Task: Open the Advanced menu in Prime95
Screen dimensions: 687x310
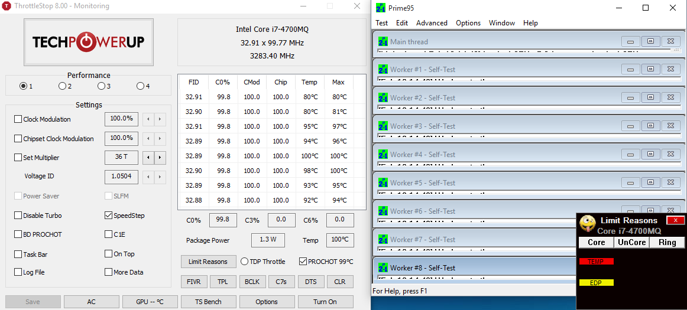Action: [432, 23]
